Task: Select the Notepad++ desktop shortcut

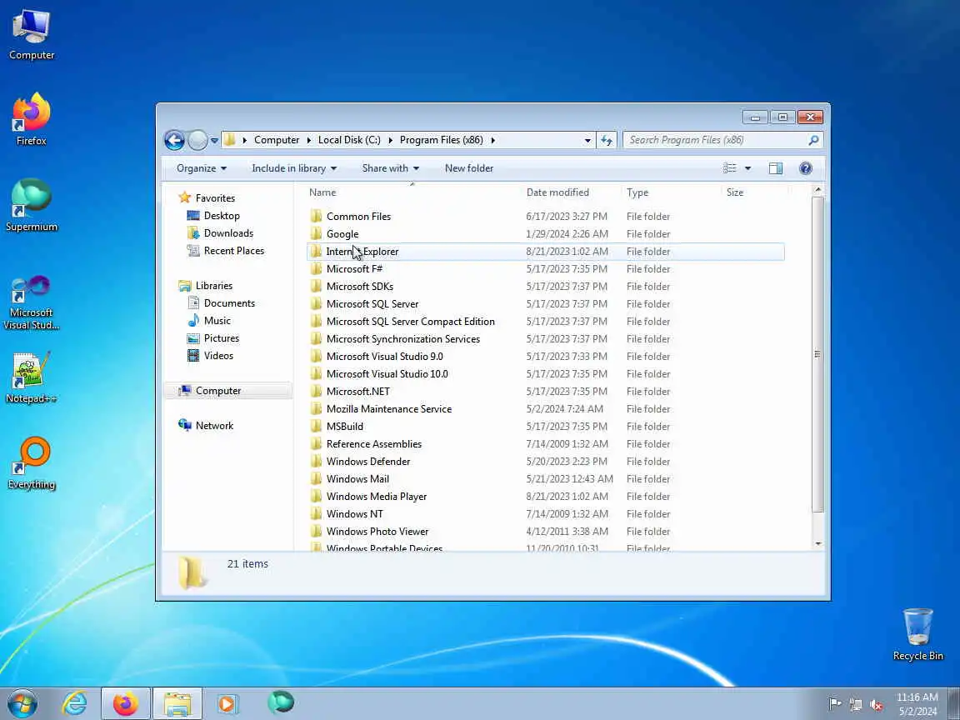Action: pyautogui.click(x=31, y=377)
